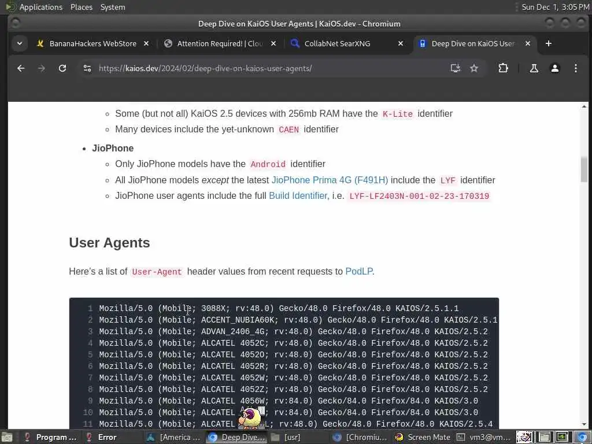Go back using the browser back arrow
Screen dimensions: 592x444
coord(21,68)
